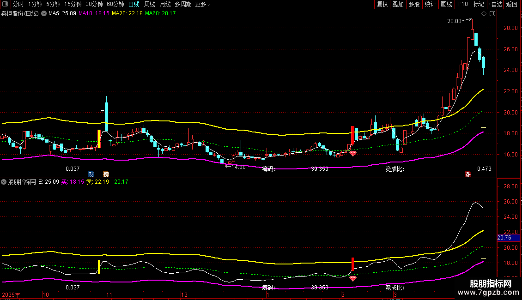
Task: Click the 卖: 22.19 value in the indicator header
Action: point(97,182)
